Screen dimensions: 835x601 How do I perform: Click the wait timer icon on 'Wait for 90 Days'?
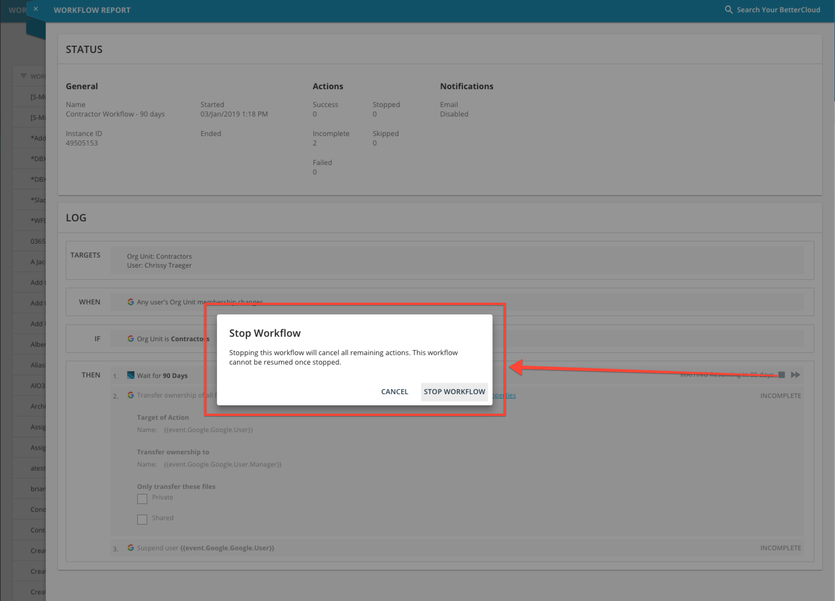coord(131,375)
